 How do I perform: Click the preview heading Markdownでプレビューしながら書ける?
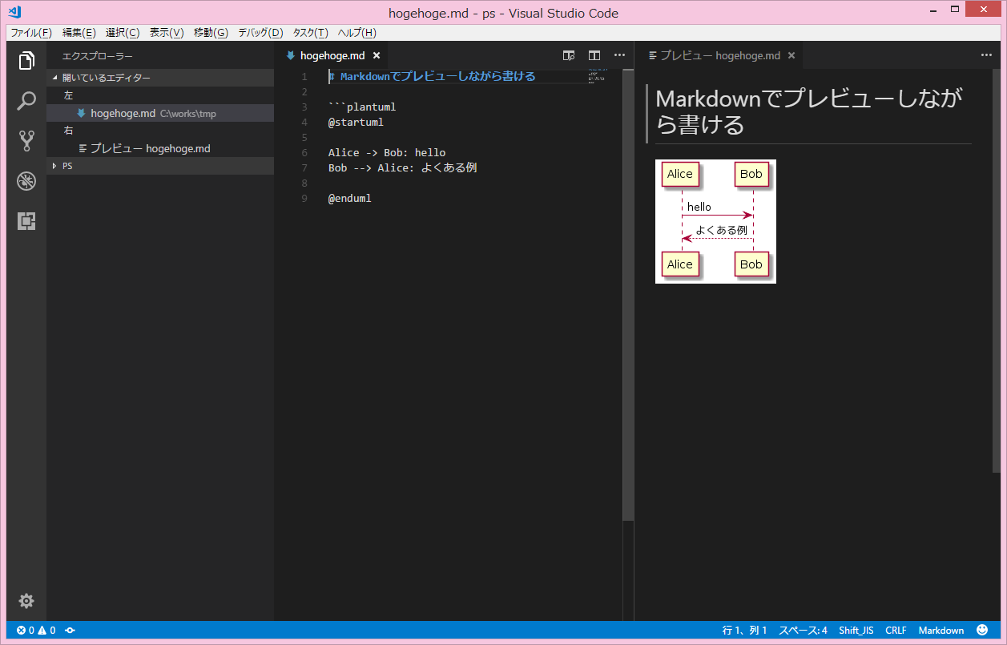coord(809,111)
